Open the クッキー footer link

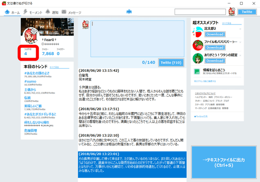click(198, 101)
